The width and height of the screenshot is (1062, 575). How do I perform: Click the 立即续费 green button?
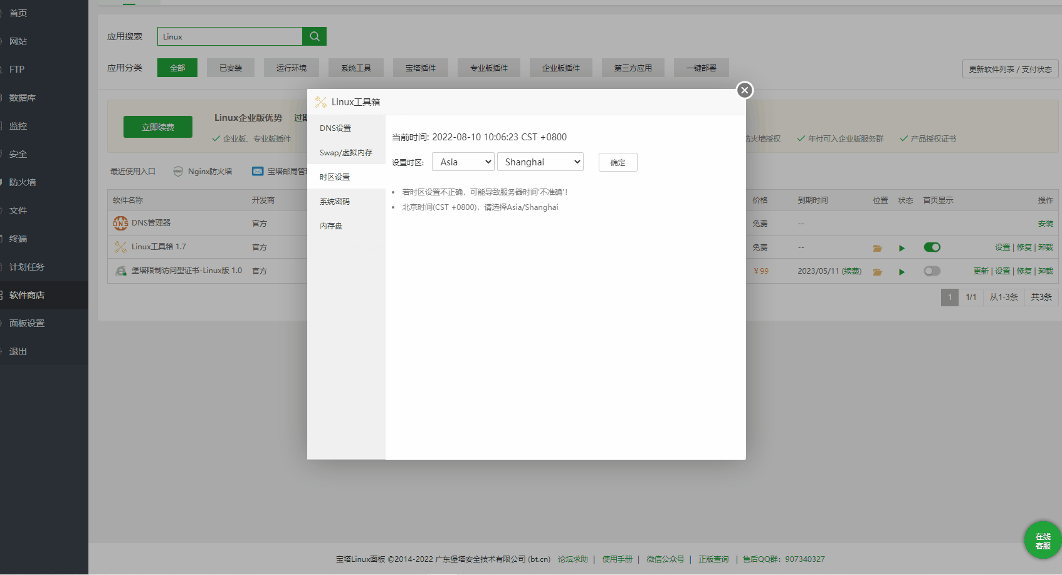[x=158, y=127]
